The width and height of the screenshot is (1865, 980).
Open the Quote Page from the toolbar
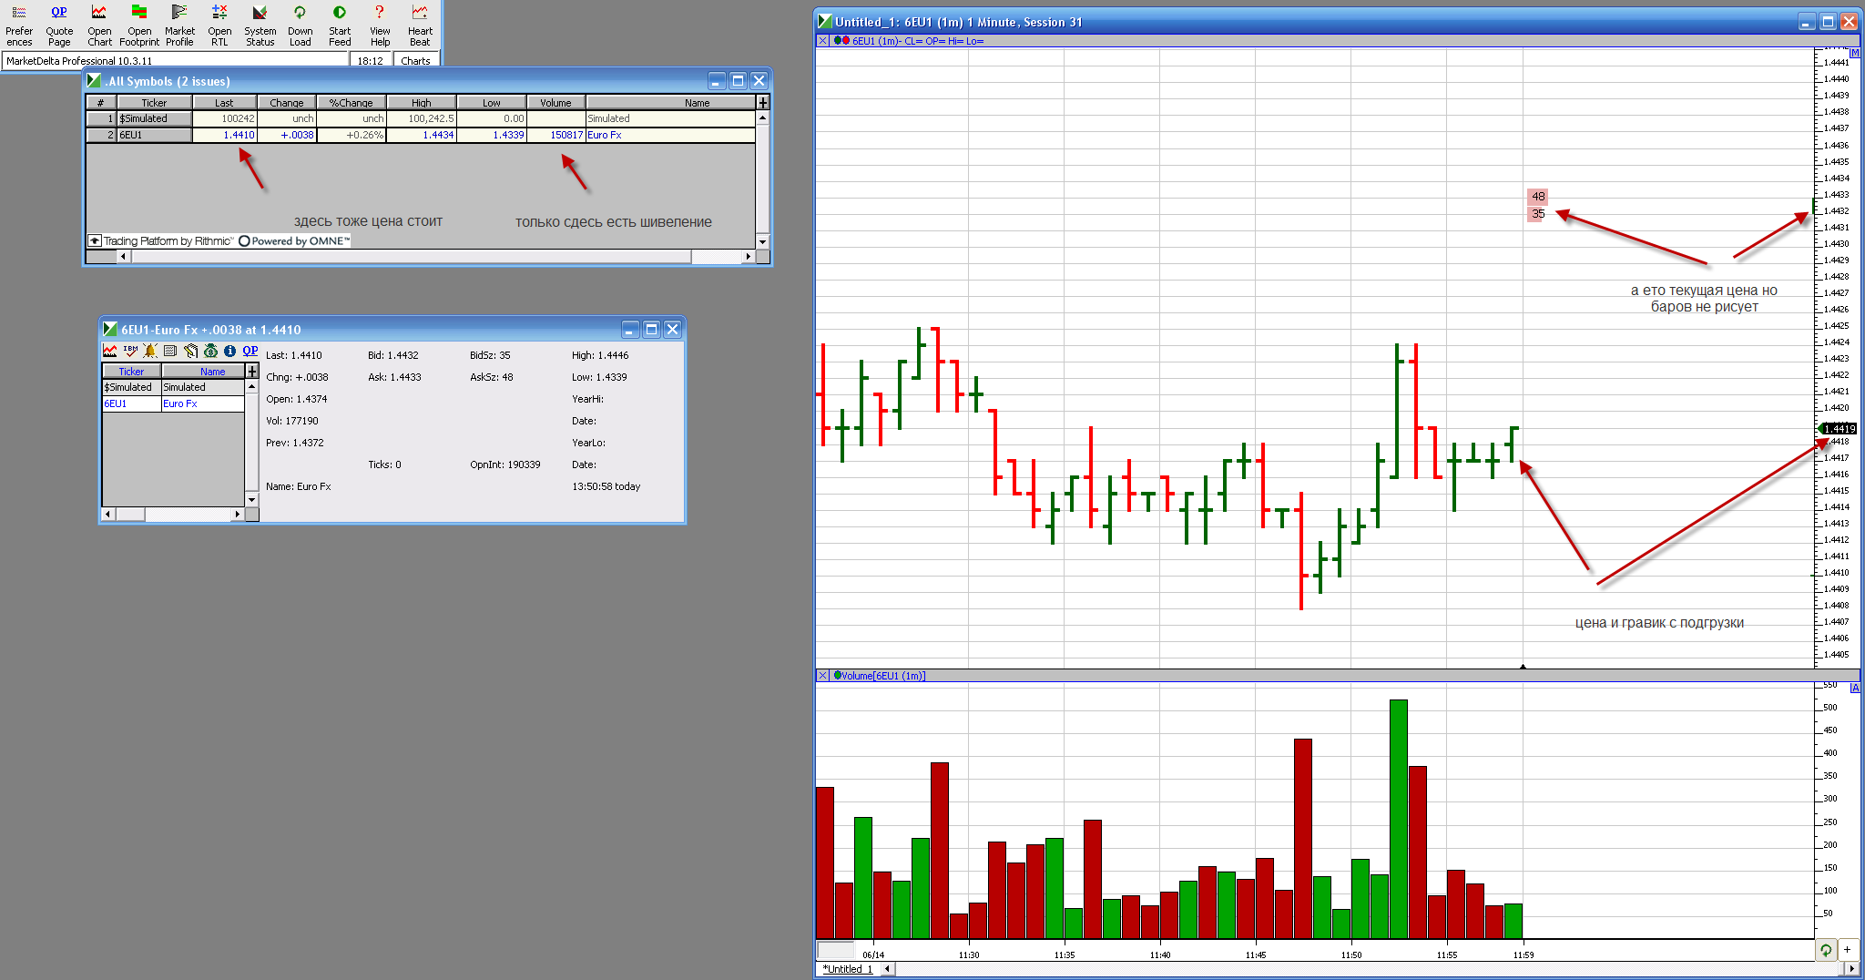pyautogui.click(x=59, y=24)
